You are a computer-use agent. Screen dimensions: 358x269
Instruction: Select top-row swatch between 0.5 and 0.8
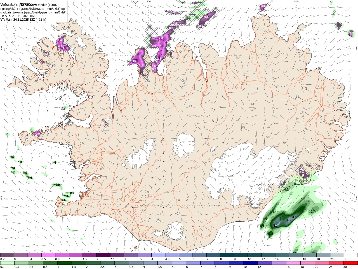[x=48, y=255]
